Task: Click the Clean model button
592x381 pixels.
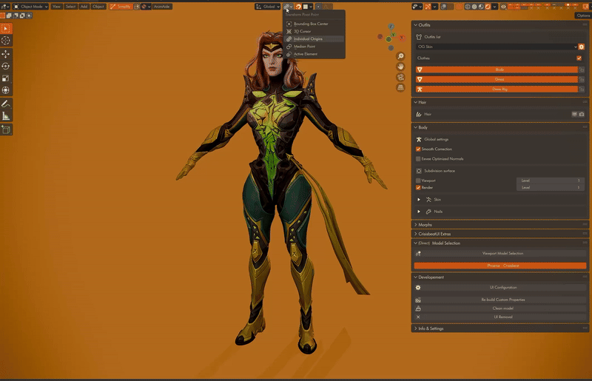Action: 500,308
